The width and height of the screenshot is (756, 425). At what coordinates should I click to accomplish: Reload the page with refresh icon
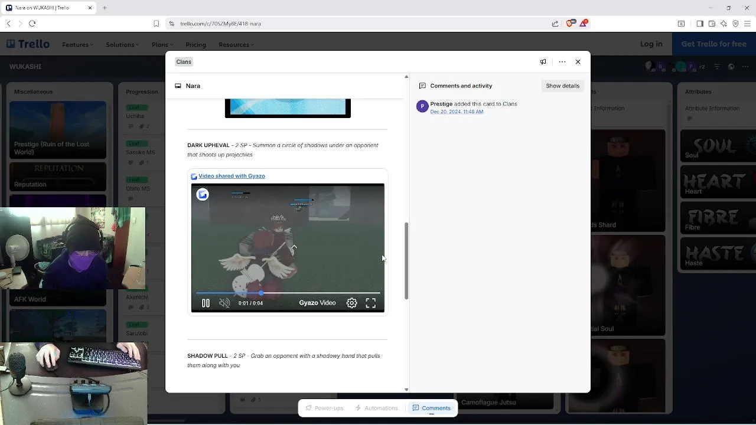click(x=32, y=24)
